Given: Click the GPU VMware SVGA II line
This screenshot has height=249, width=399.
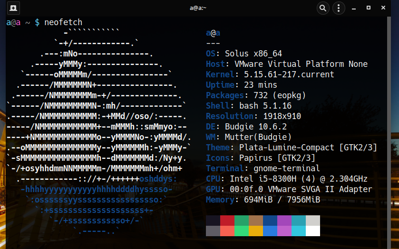Looking at the screenshot, I should click(289, 189).
